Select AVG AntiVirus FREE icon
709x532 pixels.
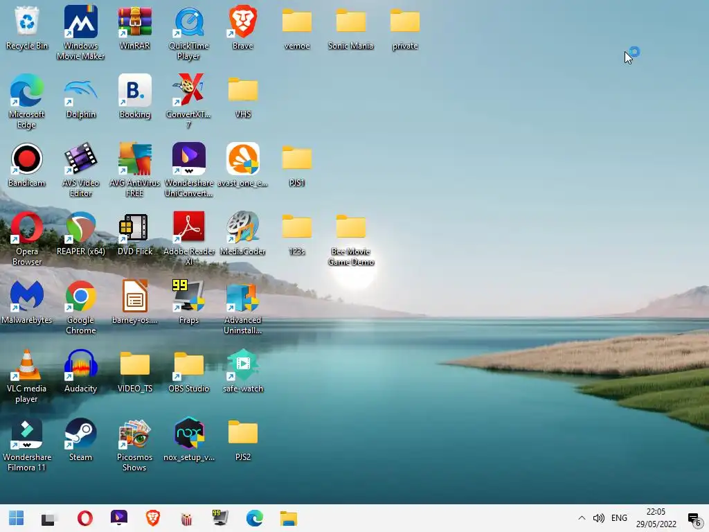click(135, 170)
